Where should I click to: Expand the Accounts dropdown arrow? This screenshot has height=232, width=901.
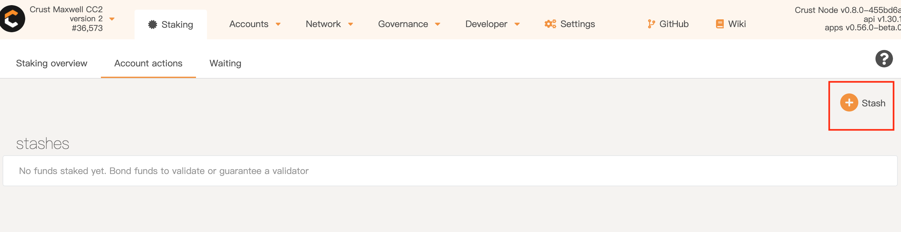[x=278, y=24]
